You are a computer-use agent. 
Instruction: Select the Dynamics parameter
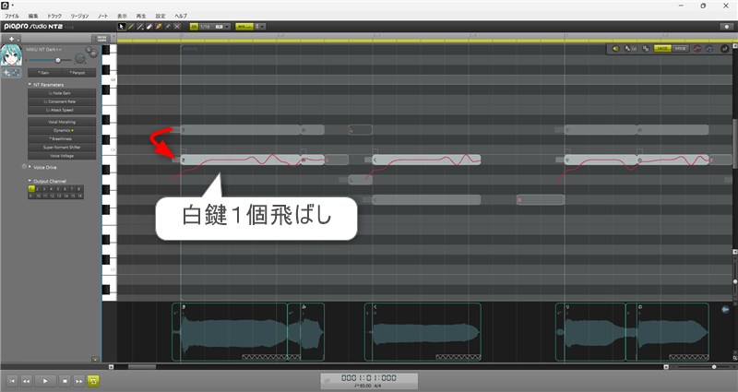tap(62, 130)
